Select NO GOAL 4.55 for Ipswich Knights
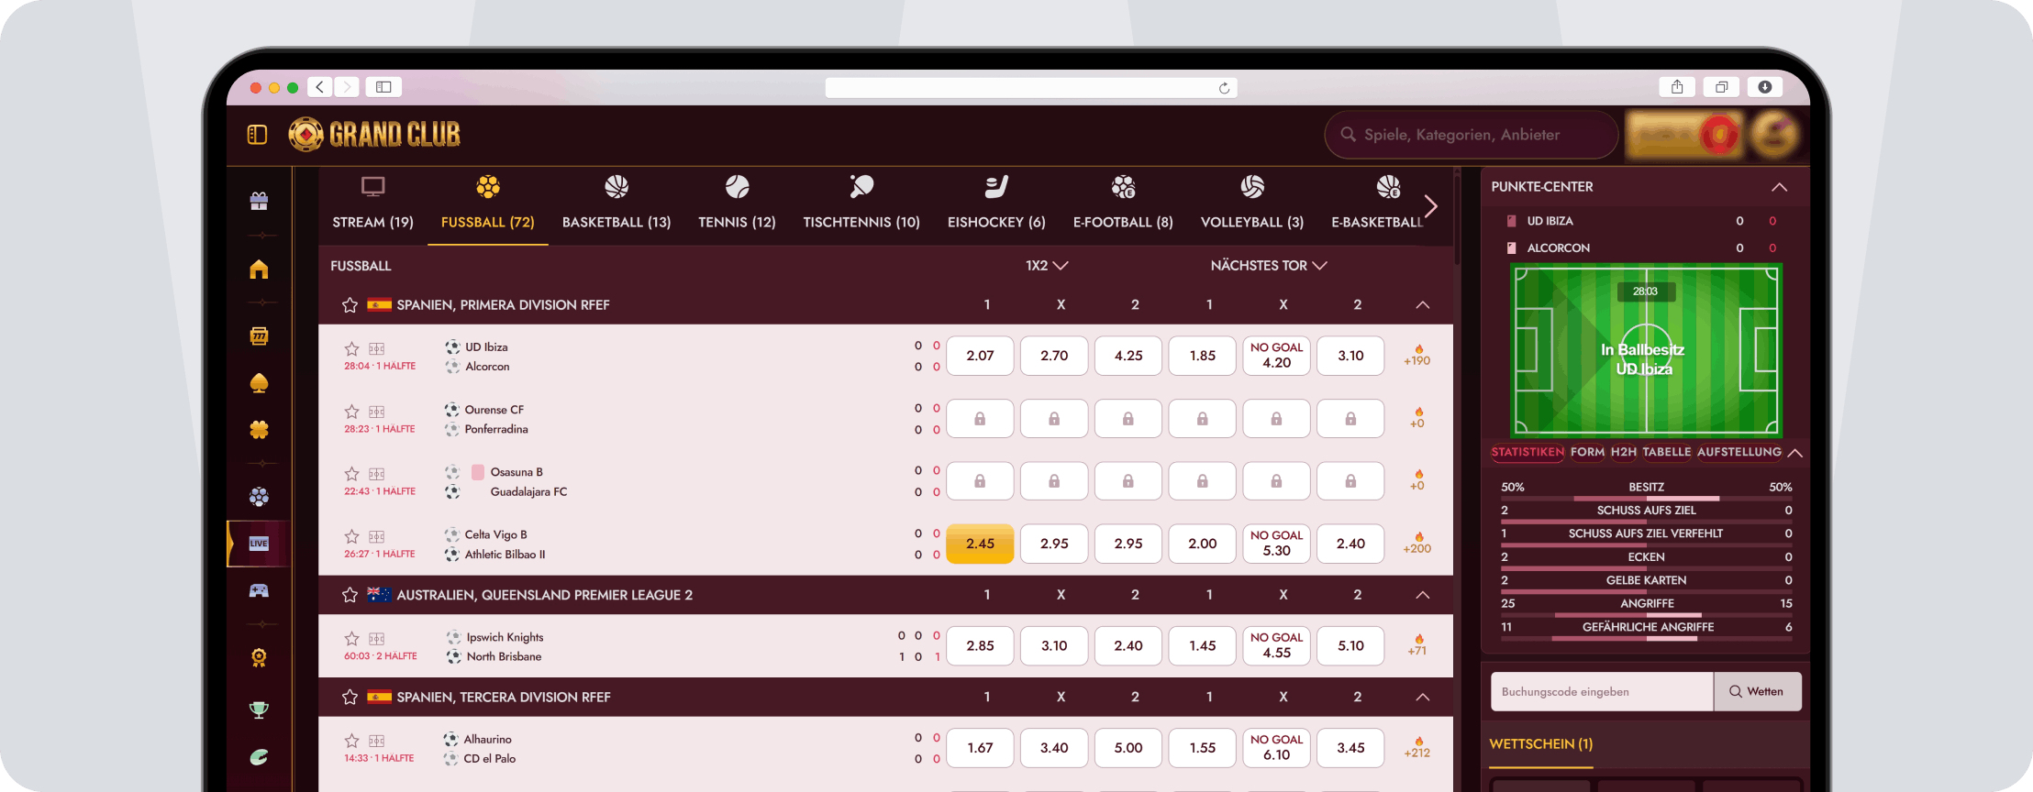 coord(1276,645)
